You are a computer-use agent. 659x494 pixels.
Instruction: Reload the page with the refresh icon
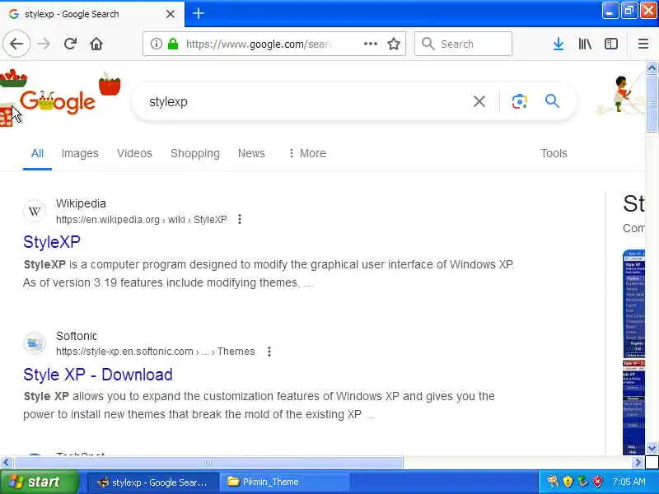(x=70, y=44)
